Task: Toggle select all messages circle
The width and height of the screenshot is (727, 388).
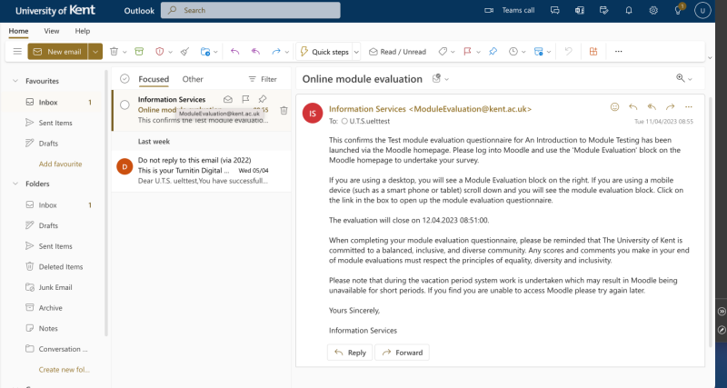Action: (124, 79)
